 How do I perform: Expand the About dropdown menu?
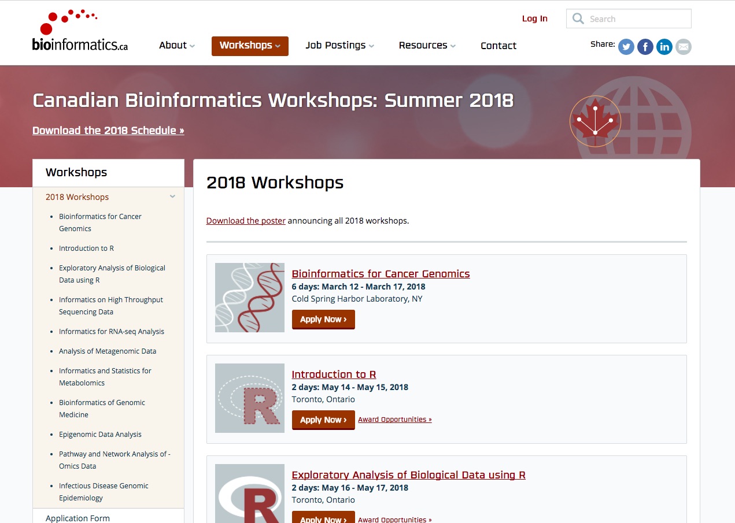tap(177, 46)
